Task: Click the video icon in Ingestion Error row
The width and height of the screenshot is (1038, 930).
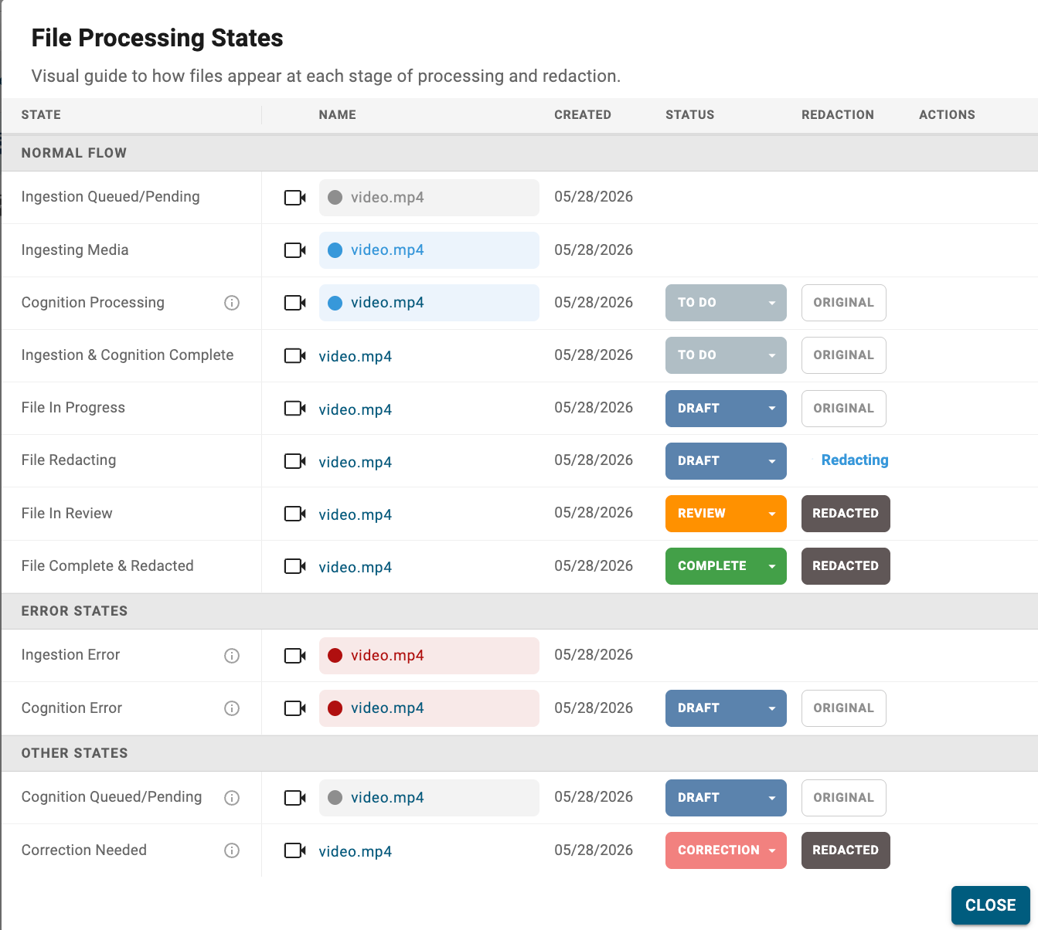Action: click(x=294, y=656)
